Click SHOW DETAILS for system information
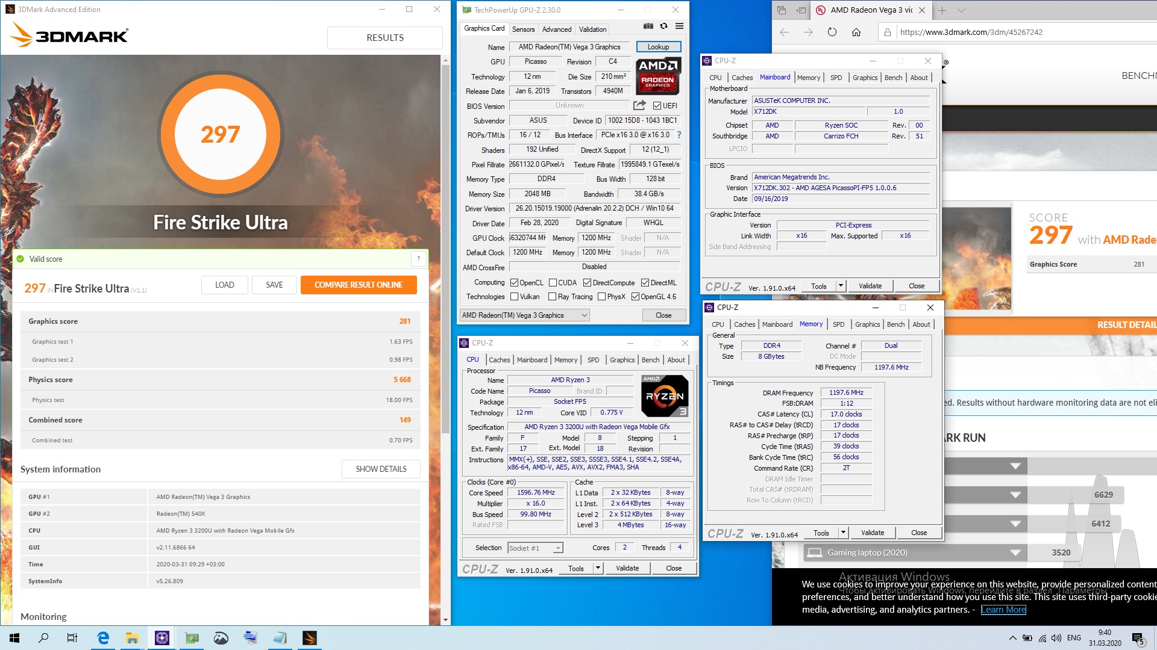 pyautogui.click(x=381, y=469)
